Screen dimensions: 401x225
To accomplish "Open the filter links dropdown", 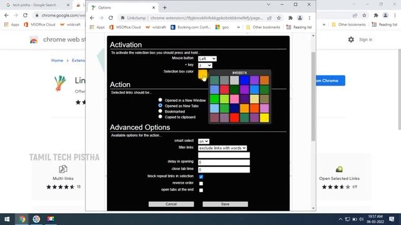I will [222, 148].
